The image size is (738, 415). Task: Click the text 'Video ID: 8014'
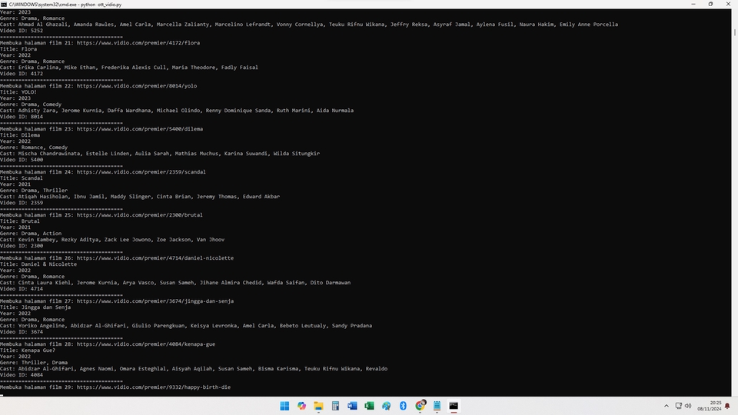coord(22,117)
